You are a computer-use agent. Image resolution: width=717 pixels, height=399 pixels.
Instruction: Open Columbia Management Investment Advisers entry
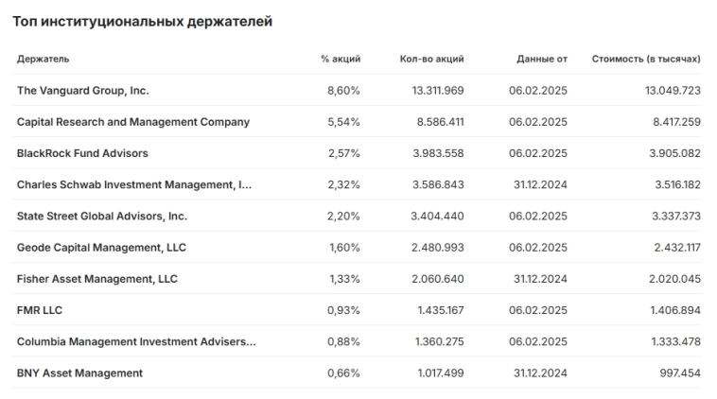(x=136, y=341)
